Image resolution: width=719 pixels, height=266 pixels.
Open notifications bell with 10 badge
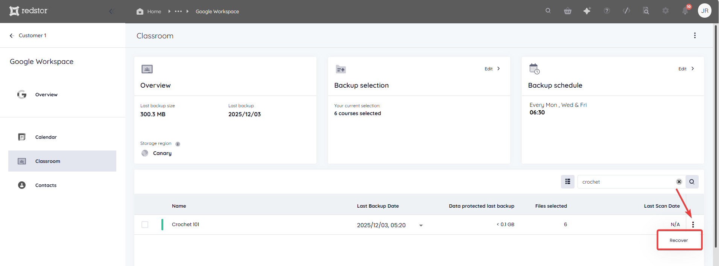point(686,10)
